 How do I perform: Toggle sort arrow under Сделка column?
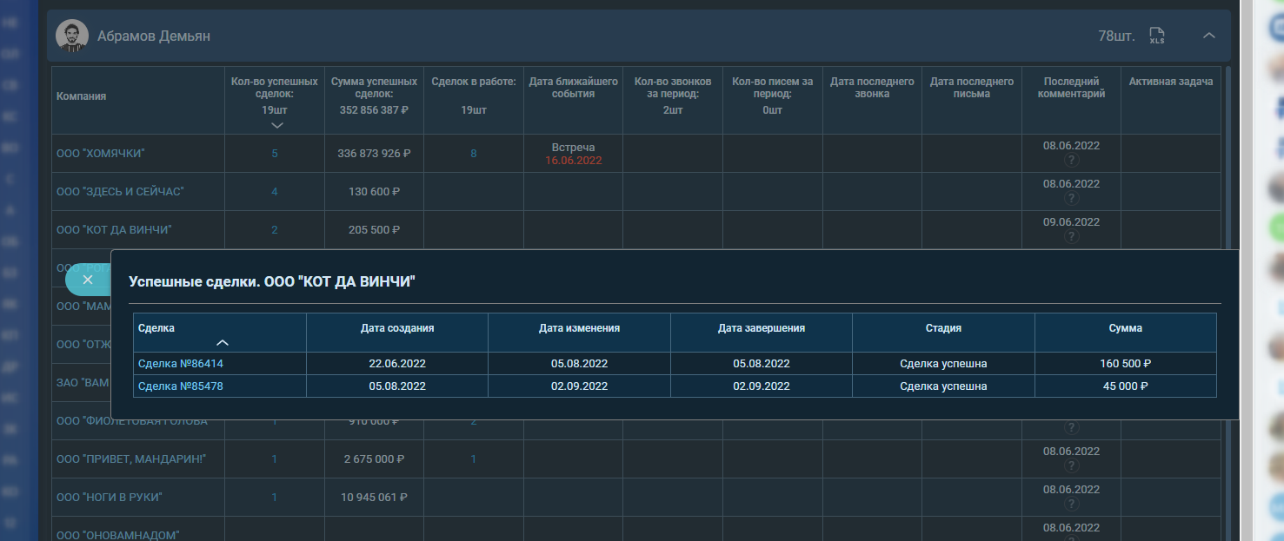[222, 344]
